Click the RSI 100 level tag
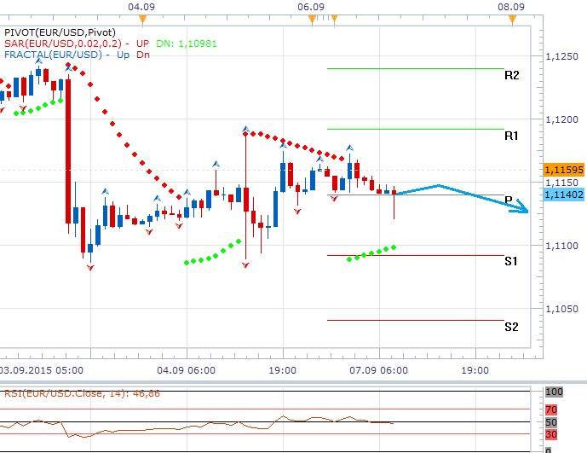The height and width of the screenshot is (453, 587). coord(555,392)
